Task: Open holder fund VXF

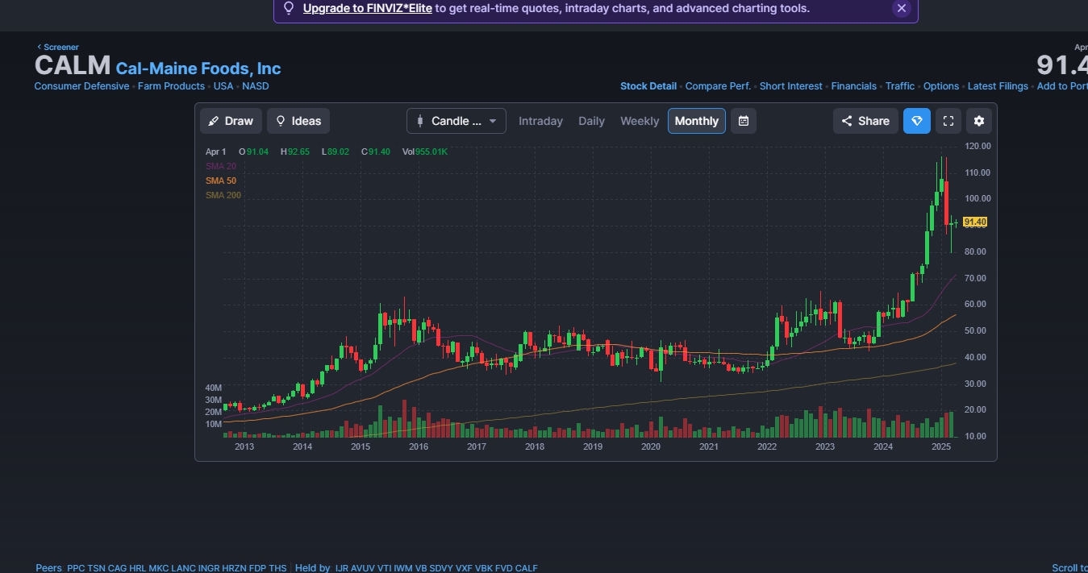Action: pos(465,568)
